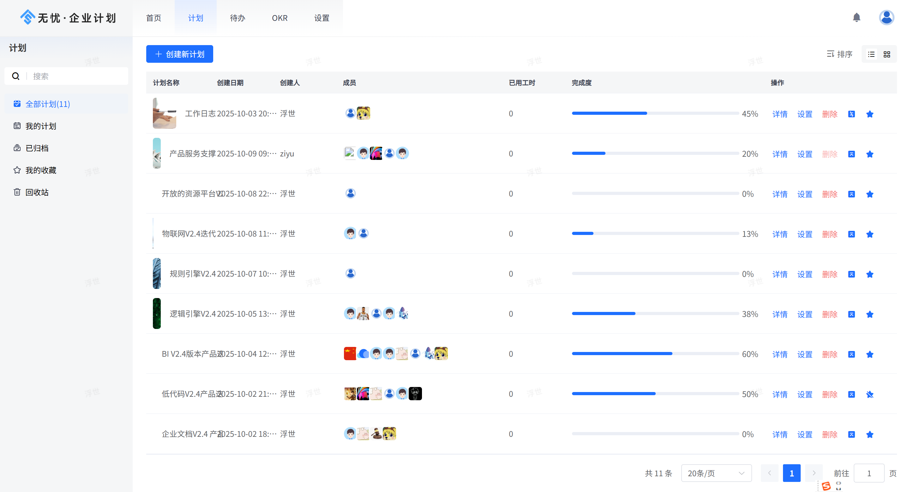
Task: Open 详情 for 物联网V2.4迭代
Action: 780,234
